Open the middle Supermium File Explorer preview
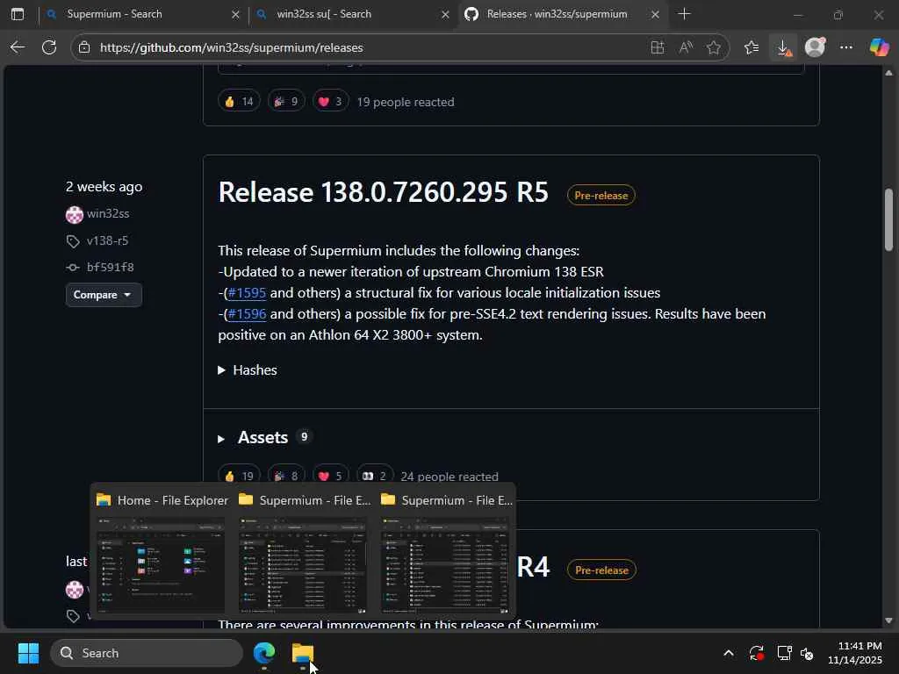The width and height of the screenshot is (899, 674). pyautogui.click(x=303, y=565)
